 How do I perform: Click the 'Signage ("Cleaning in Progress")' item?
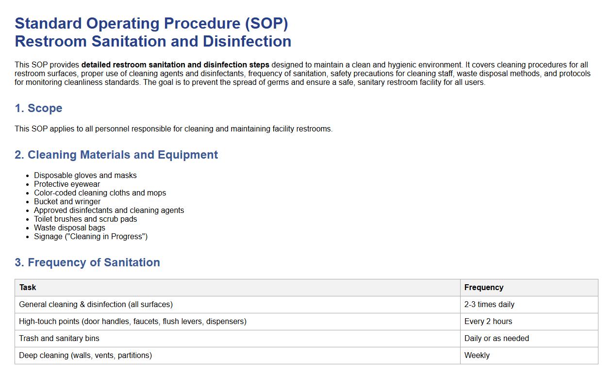click(90, 236)
